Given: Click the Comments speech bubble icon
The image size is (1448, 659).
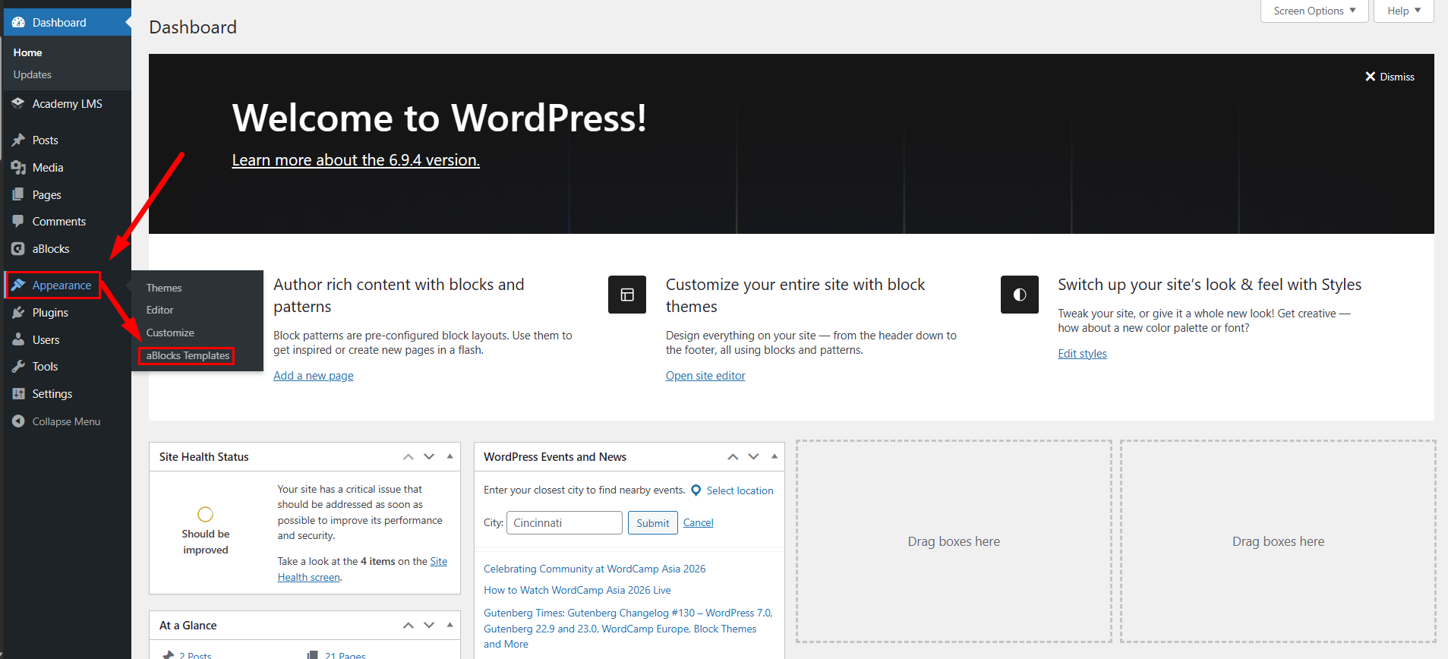Looking at the screenshot, I should pyautogui.click(x=18, y=222).
